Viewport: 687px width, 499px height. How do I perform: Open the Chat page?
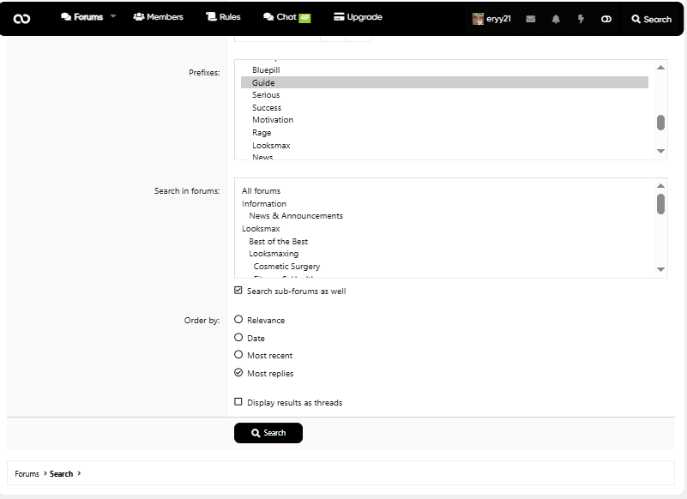(280, 16)
